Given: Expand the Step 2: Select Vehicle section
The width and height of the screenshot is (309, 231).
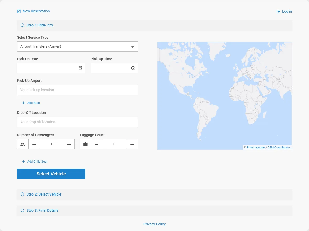Looking at the screenshot, I should 154,194.
